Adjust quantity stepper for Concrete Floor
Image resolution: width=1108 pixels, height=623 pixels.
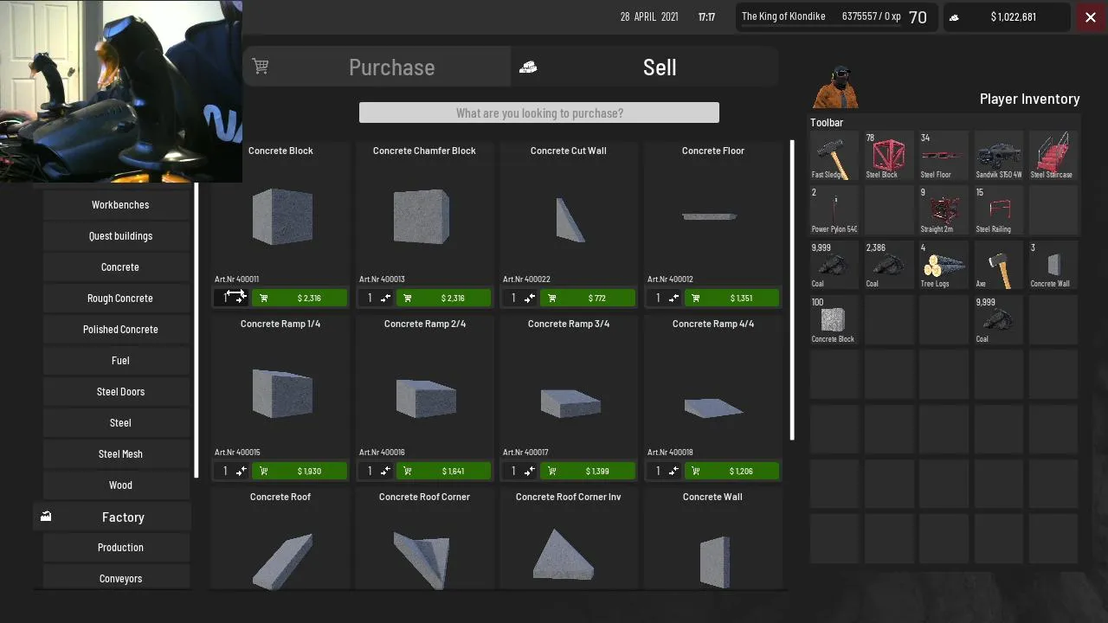pyautogui.click(x=665, y=298)
